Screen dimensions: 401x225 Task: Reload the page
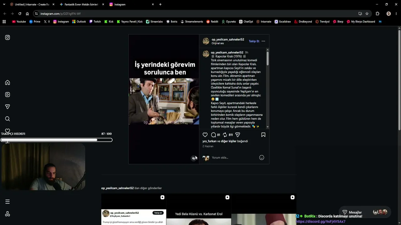point(20,14)
